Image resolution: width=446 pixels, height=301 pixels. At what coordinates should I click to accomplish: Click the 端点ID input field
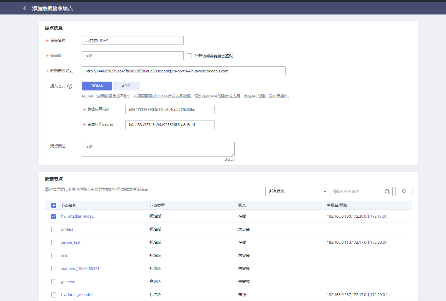[133, 56]
